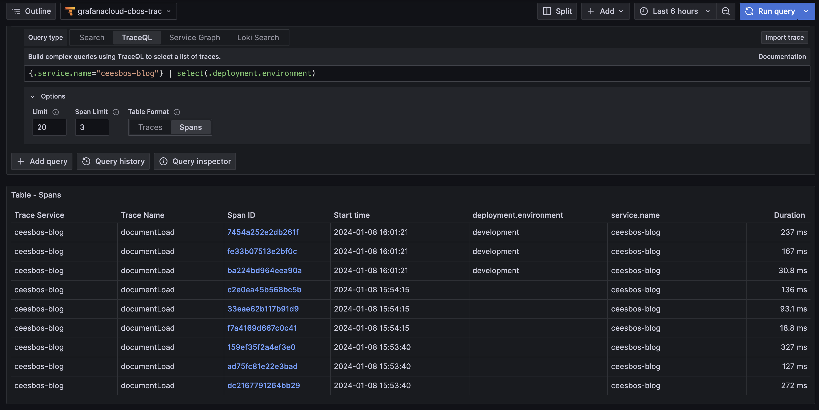
Task: Click the Search magnifier icon
Action: [x=726, y=11]
